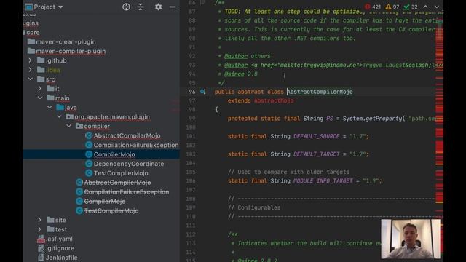Collapse the org.apache.maven.plugin package
Image resolution: width=466 pixels, height=262 pixels.
click(x=59, y=116)
